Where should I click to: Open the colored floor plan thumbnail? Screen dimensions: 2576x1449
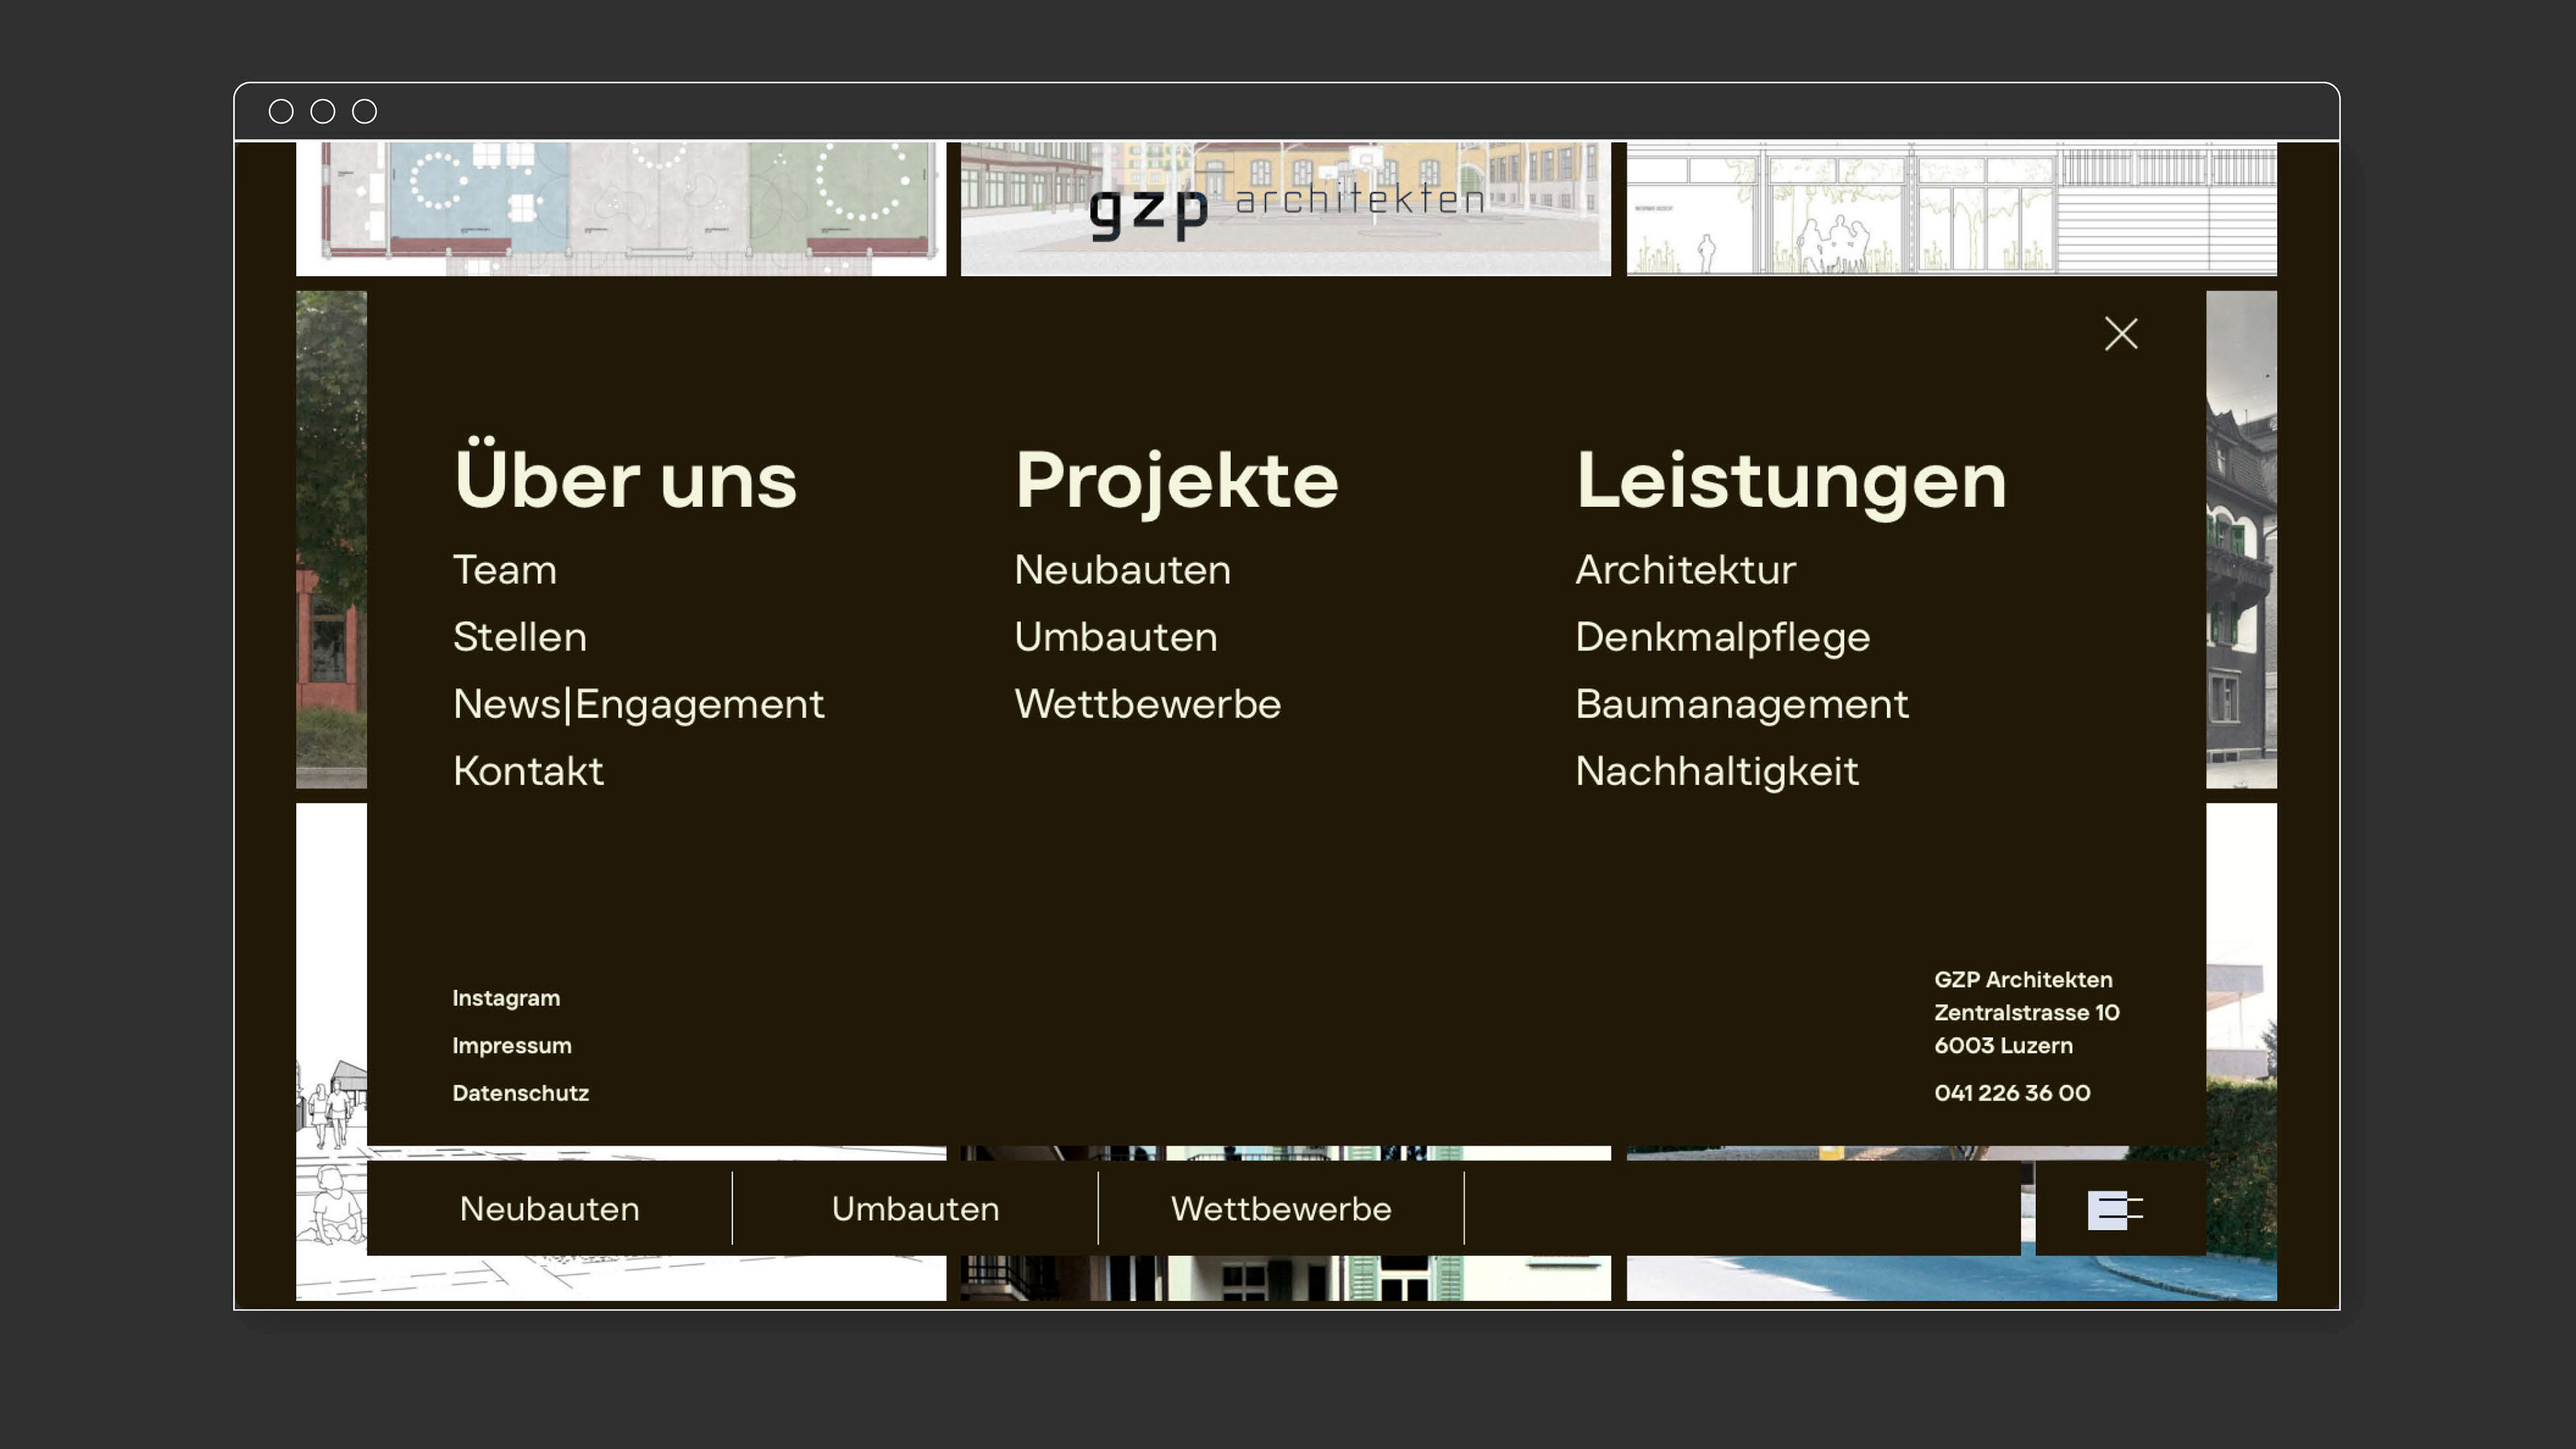[621, 208]
